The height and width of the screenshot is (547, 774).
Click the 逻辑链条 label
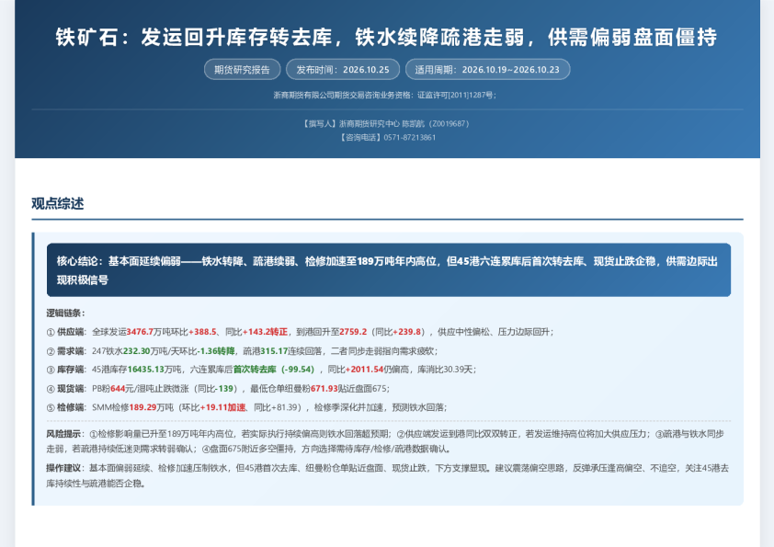(x=65, y=313)
